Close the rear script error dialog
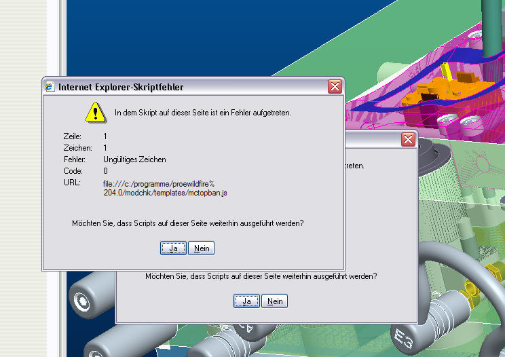 click(408, 139)
